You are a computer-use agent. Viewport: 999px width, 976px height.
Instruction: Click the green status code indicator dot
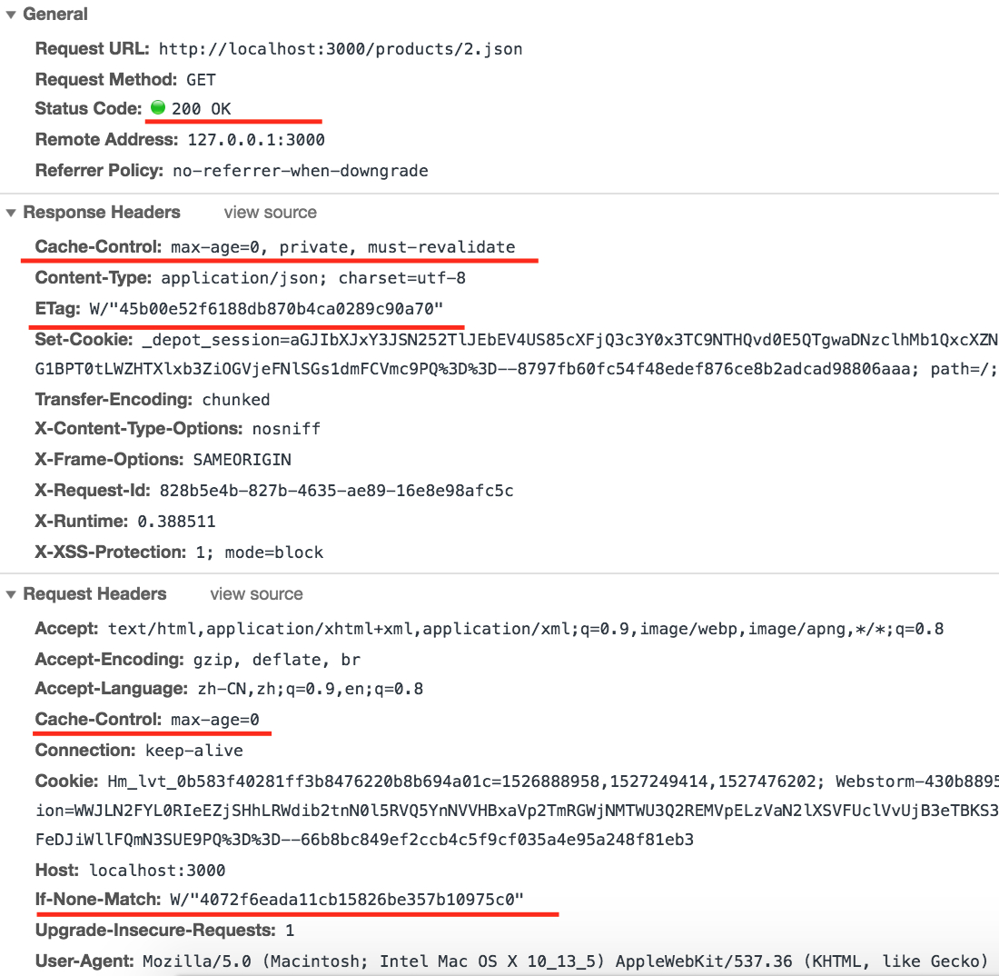(x=158, y=107)
